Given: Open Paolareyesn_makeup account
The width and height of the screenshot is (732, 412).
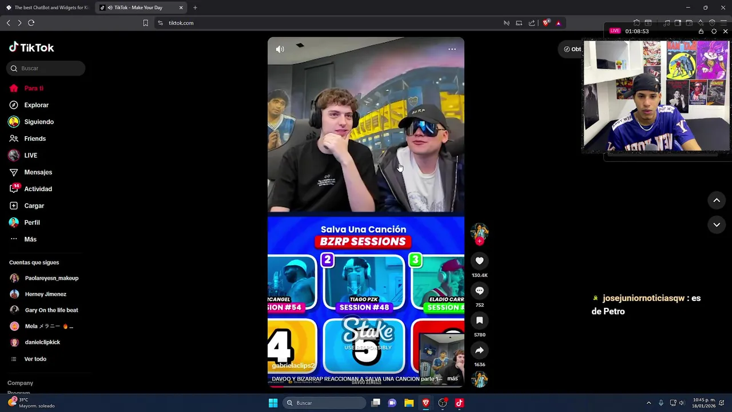Looking at the screenshot, I should pos(44,278).
